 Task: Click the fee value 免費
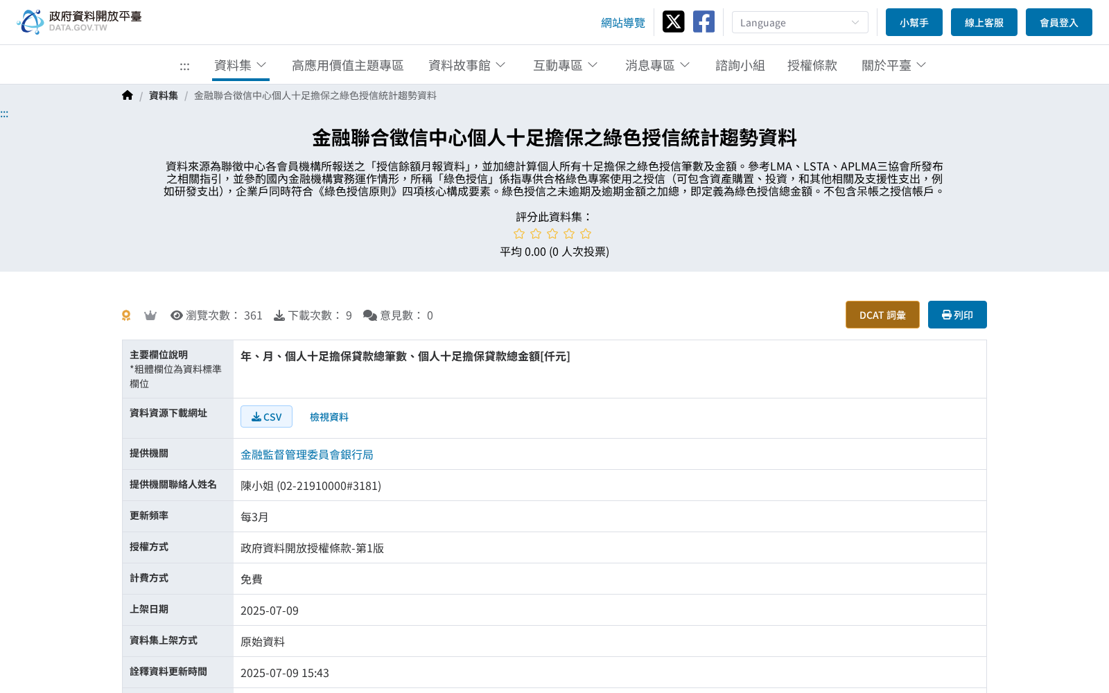click(x=252, y=579)
